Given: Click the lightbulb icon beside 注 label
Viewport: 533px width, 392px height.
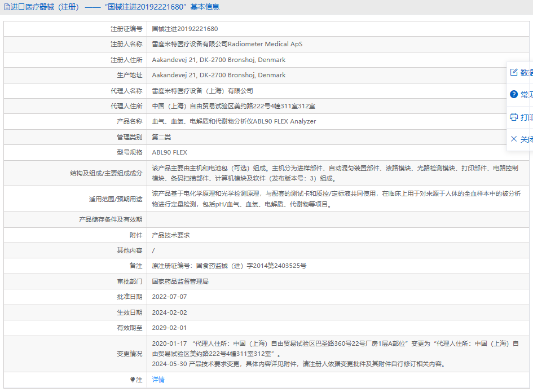Looking at the screenshot, I should tap(133, 380).
